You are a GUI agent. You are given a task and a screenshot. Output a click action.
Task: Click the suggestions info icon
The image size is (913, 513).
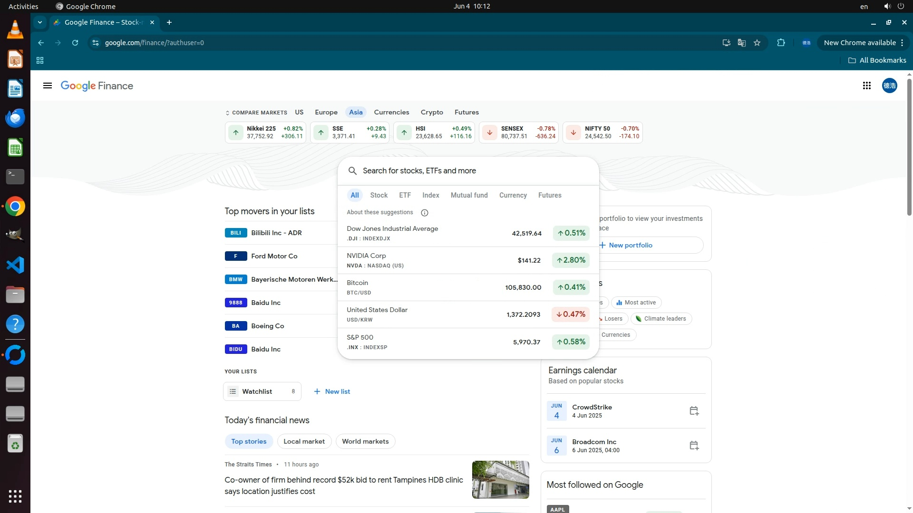click(425, 213)
